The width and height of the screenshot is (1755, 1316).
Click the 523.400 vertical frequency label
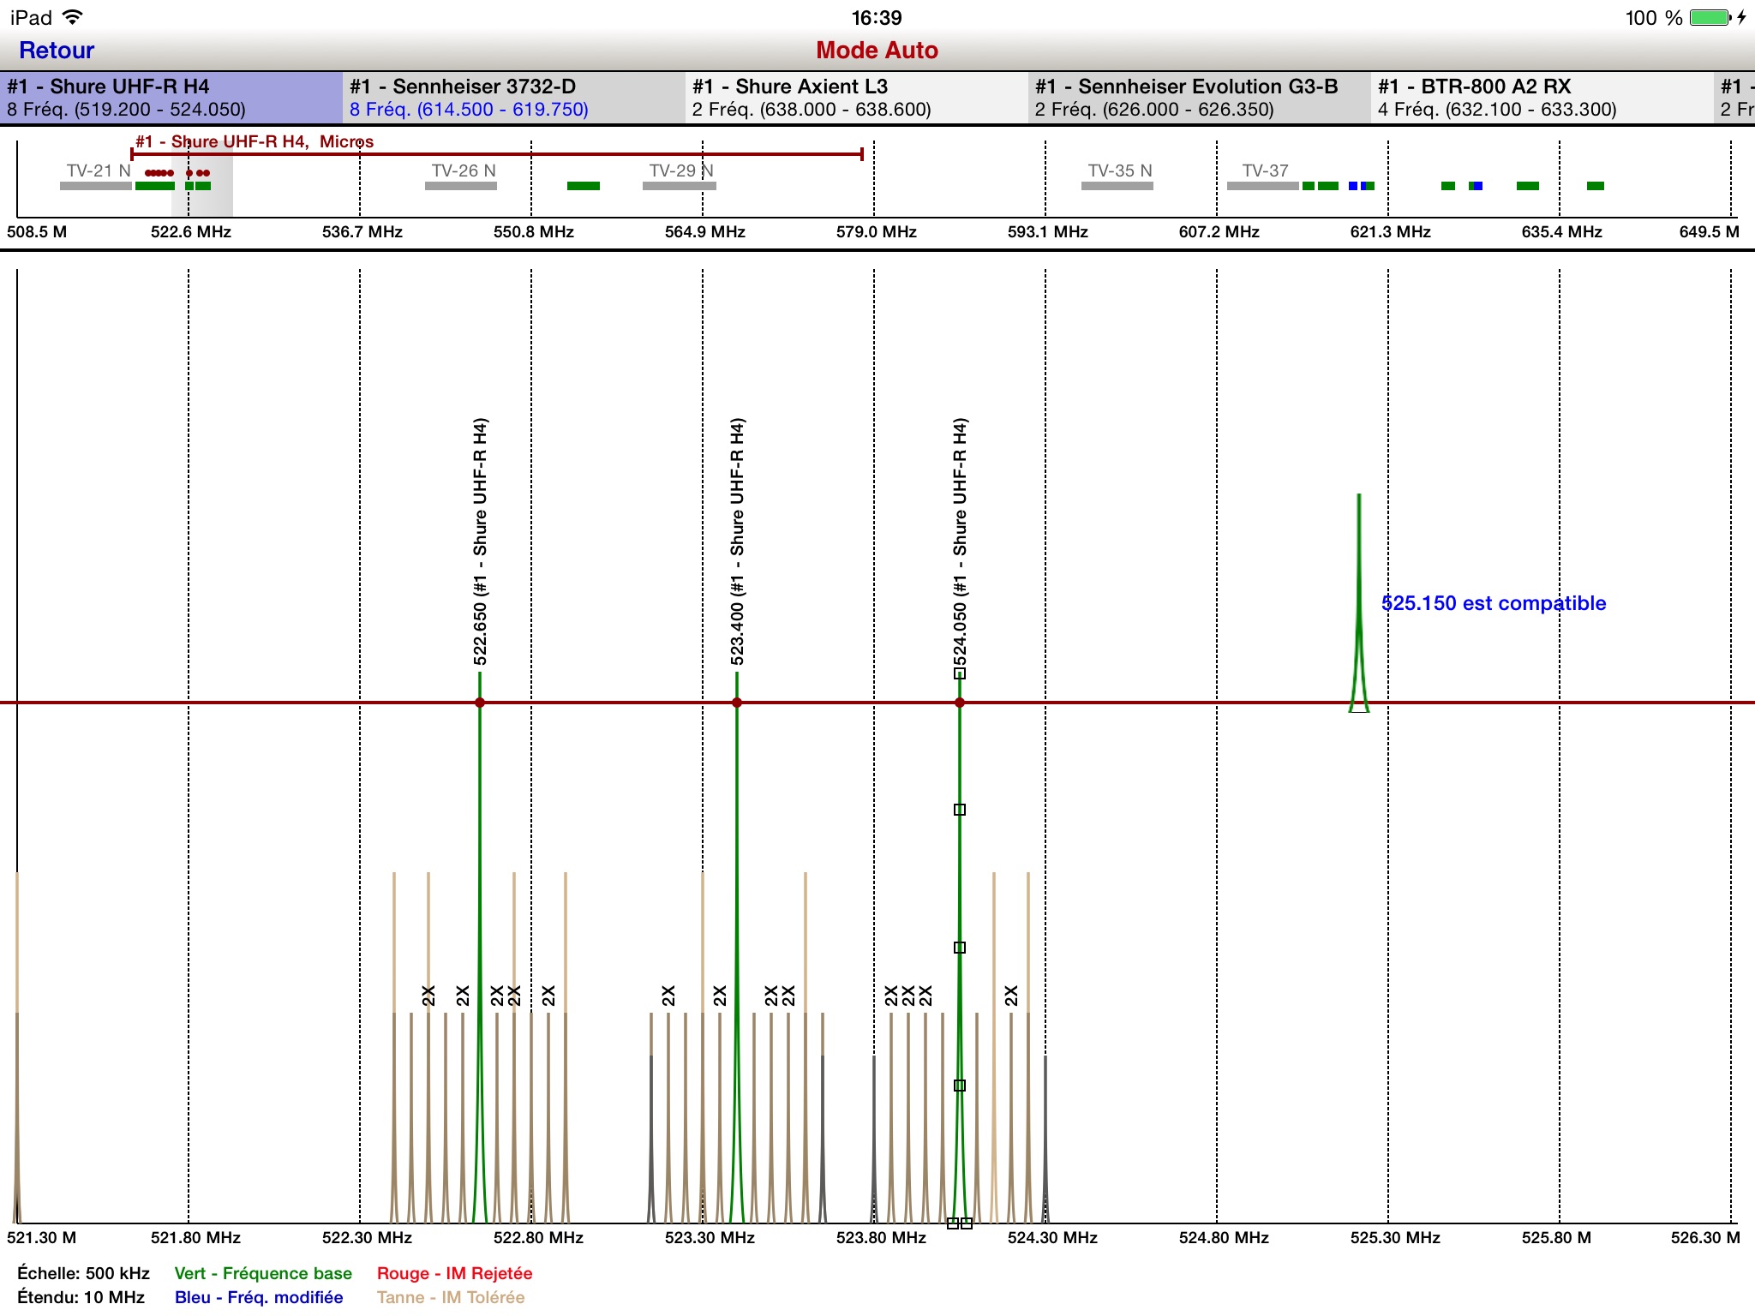click(737, 541)
